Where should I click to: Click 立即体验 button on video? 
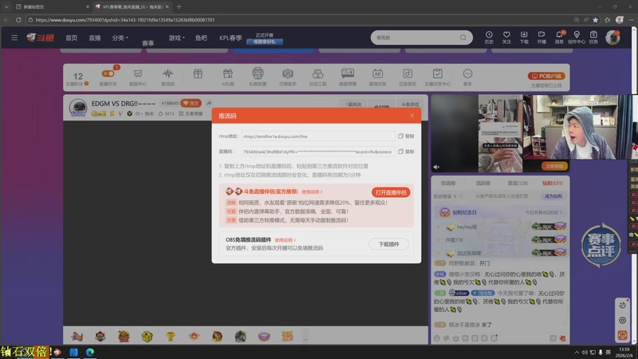point(554,166)
